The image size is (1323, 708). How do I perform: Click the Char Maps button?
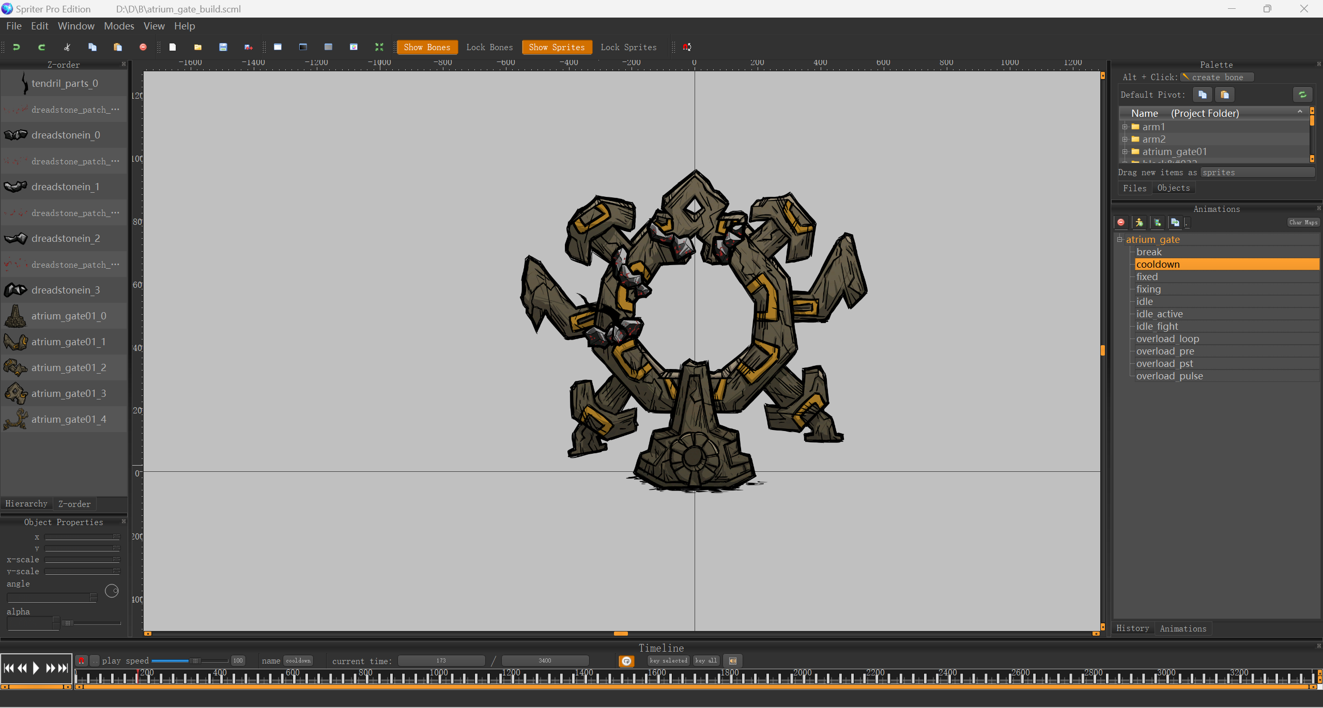point(1303,222)
